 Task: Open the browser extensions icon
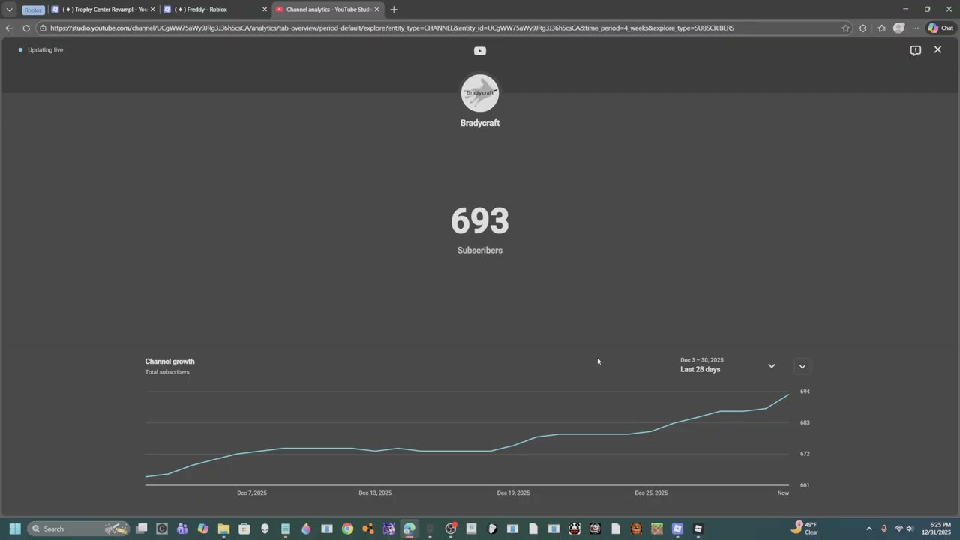tap(862, 28)
